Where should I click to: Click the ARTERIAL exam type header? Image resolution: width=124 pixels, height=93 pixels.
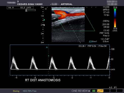point(67,4)
